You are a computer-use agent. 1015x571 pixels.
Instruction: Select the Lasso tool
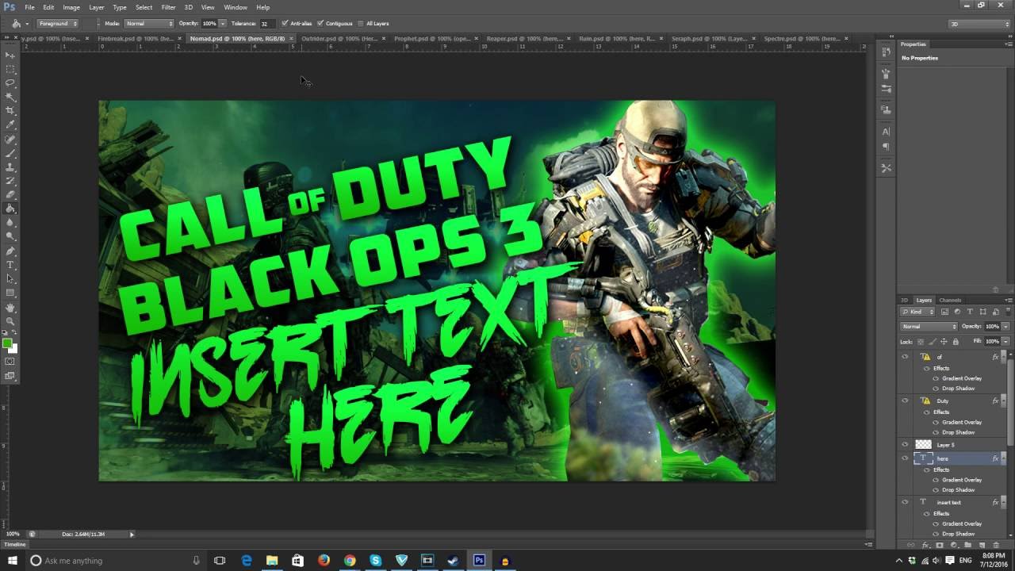[x=10, y=82]
